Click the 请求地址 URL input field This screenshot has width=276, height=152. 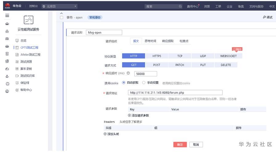pyautogui.click(x=175, y=93)
